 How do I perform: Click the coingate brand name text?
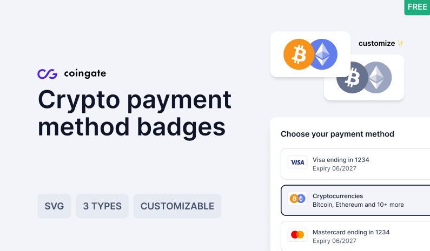[84, 74]
